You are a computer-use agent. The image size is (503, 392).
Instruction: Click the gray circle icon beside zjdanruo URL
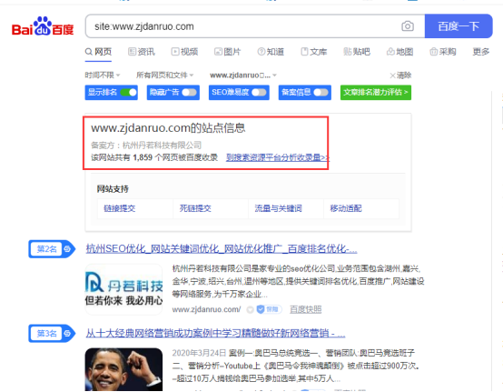(250, 310)
